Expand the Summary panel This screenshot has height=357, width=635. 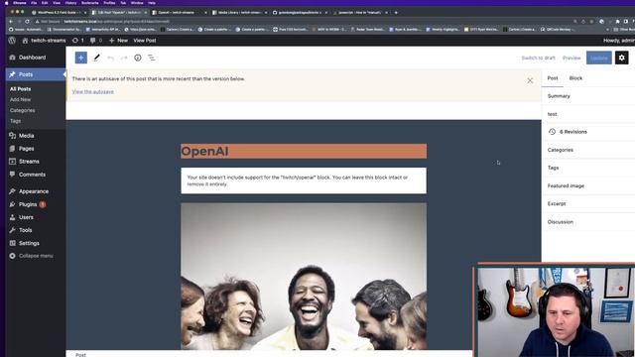pos(588,96)
